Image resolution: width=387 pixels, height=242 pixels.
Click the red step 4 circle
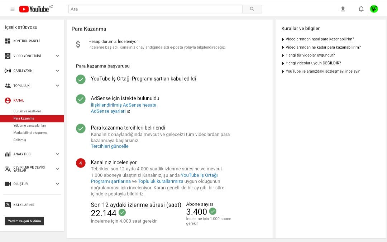point(81,163)
